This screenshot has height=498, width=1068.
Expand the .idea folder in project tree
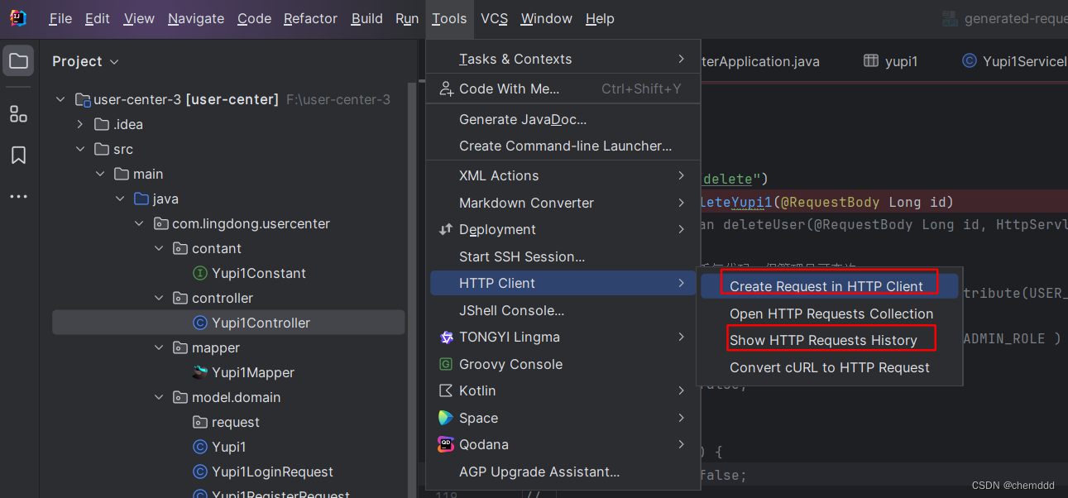[79, 124]
